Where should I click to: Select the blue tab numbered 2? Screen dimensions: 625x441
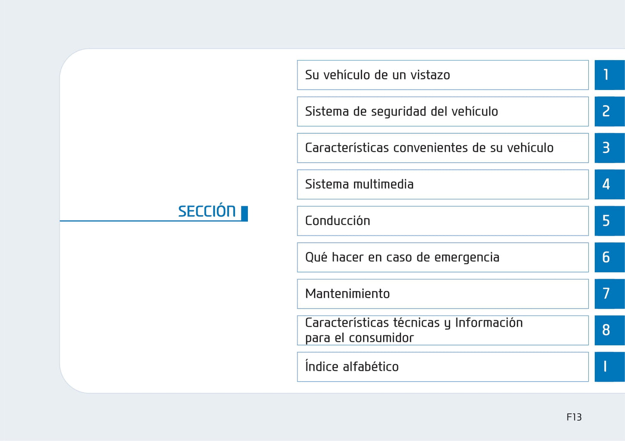pyautogui.click(x=609, y=112)
